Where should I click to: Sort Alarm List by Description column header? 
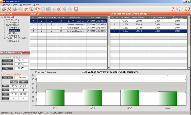click(76, 17)
